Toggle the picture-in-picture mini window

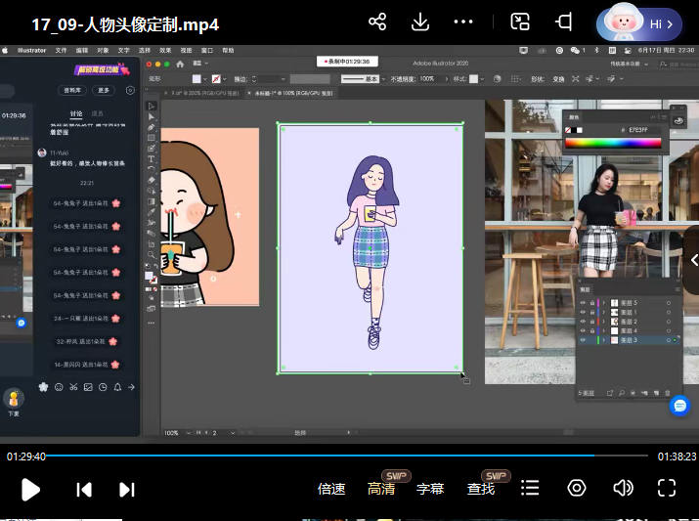[520, 22]
